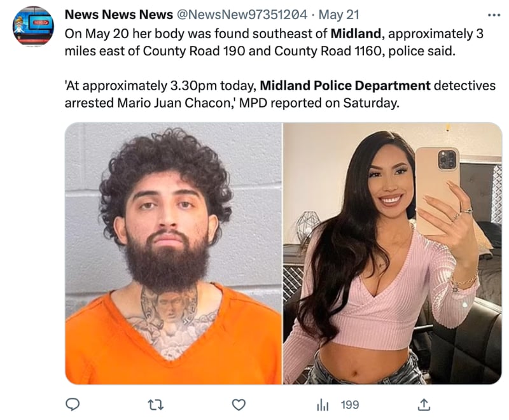
Task: Click the News News News display name
Action: (x=119, y=15)
